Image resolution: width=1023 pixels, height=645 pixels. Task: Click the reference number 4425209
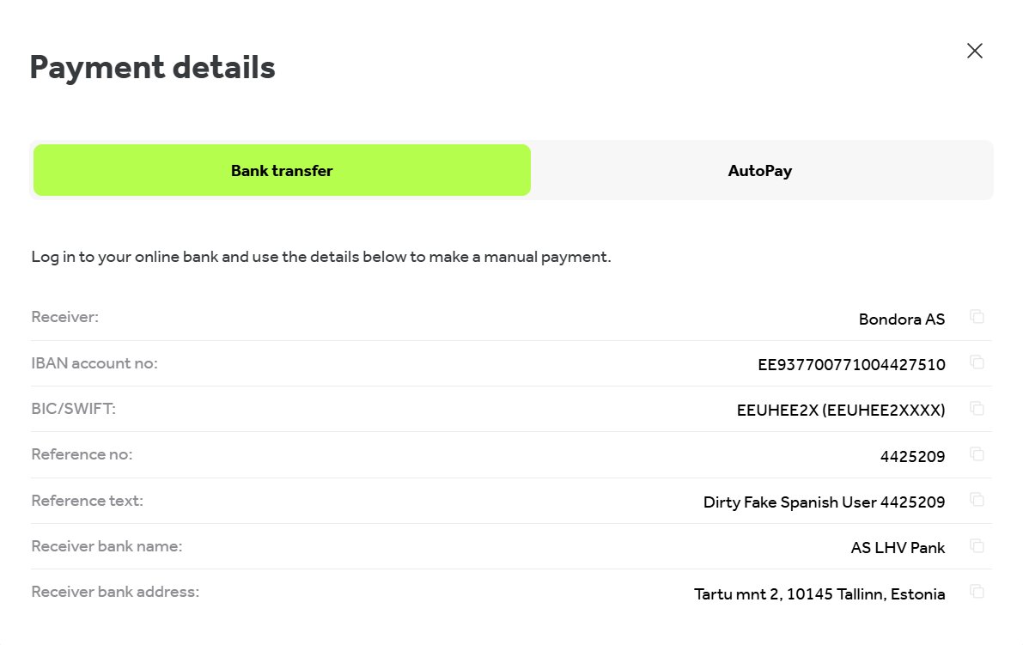tap(913, 457)
